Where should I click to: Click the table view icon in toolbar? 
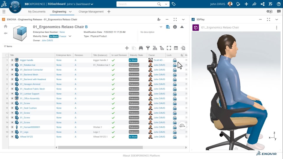point(176,48)
